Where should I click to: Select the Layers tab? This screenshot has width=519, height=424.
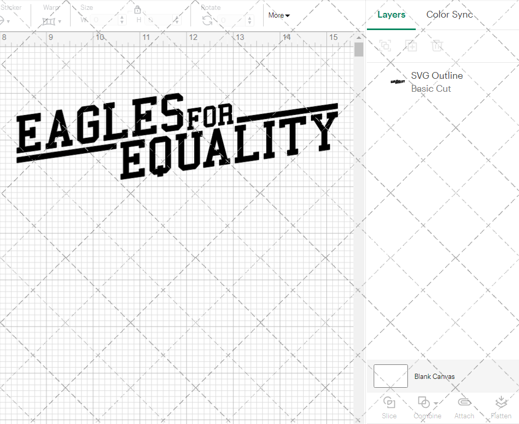pyautogui.click(x=391, y=15)
